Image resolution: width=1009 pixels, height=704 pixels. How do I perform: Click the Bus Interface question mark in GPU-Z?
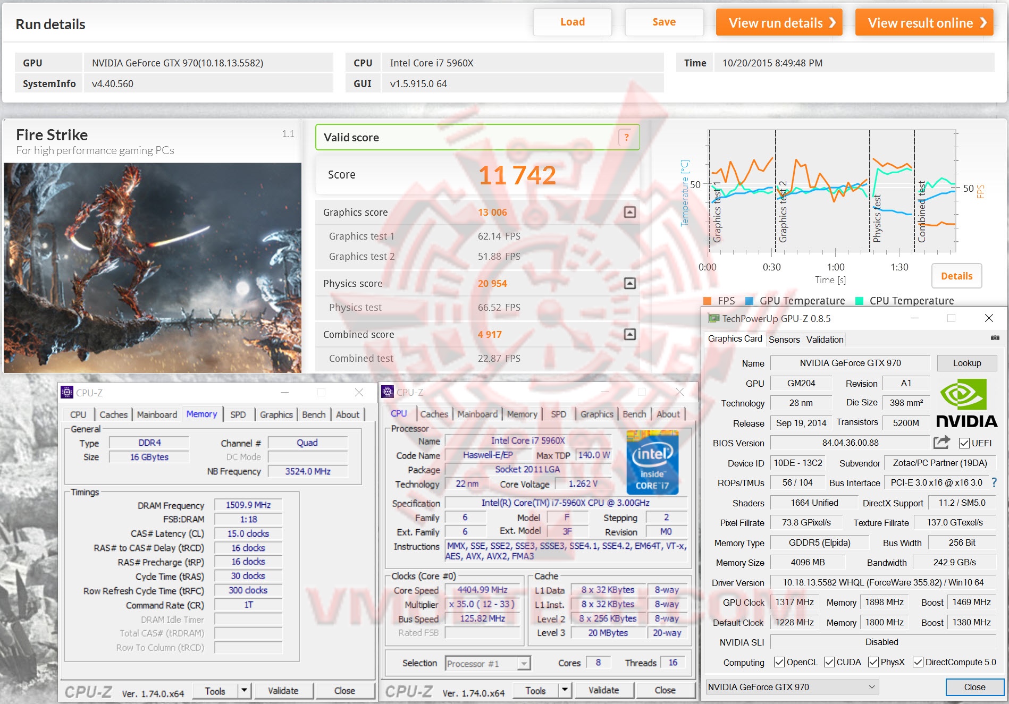[x=994, y=482]
